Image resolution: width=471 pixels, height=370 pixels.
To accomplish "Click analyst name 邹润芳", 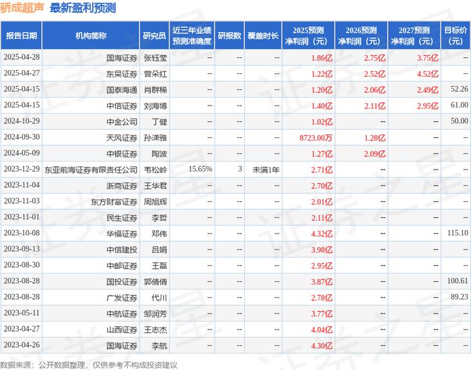I will click(x=155, y=314).
